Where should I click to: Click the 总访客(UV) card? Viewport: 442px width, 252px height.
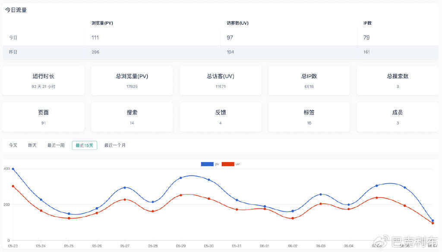(x=221, y=81)
